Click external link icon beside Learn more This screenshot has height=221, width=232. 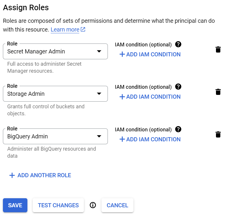[x=83, y=29]
